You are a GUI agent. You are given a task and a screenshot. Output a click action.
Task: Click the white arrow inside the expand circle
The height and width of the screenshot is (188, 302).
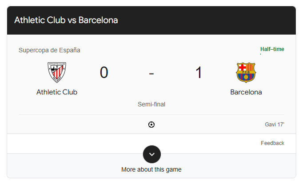tap(152, 154)
